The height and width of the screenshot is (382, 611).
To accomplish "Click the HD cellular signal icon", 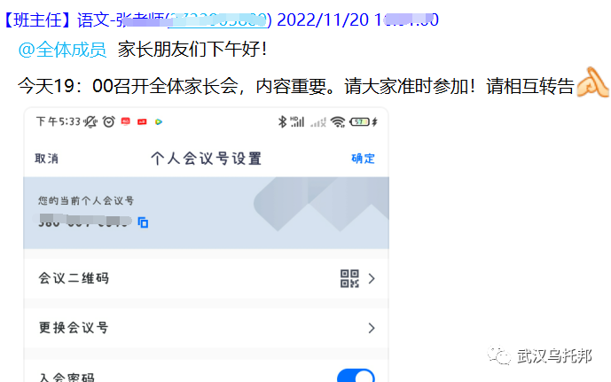I will tap(297, 122).
